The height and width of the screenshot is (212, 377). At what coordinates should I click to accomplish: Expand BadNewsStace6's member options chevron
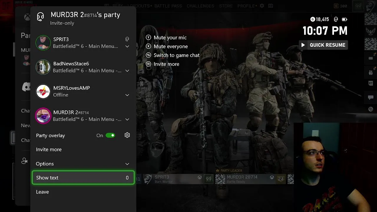127,71
